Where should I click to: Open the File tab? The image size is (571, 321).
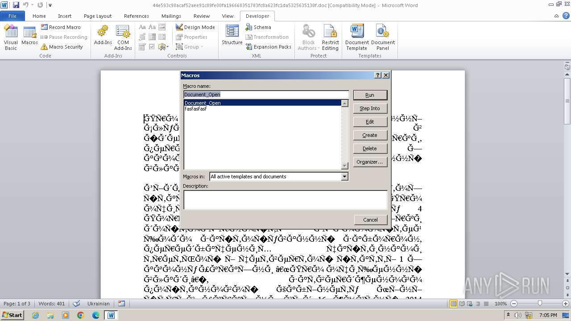click(12, 16)
